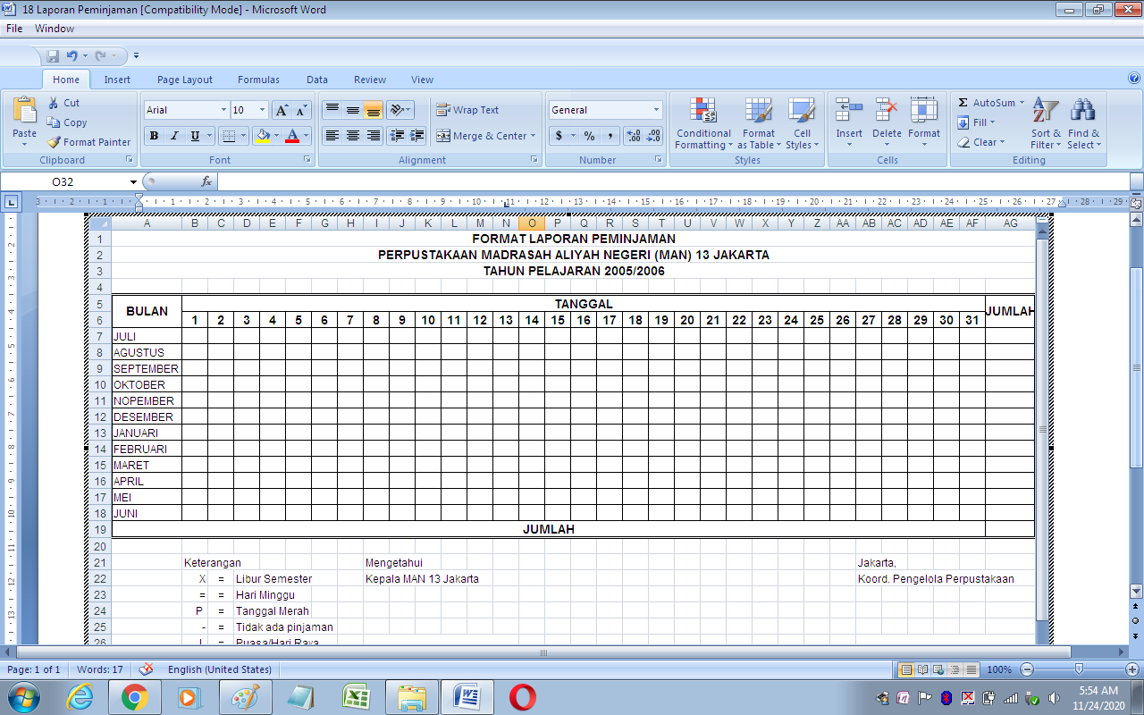Click the Conditional Formatting icon
Screen dimensions: 1144x715
pyautogui.click(x=703, y=111)
